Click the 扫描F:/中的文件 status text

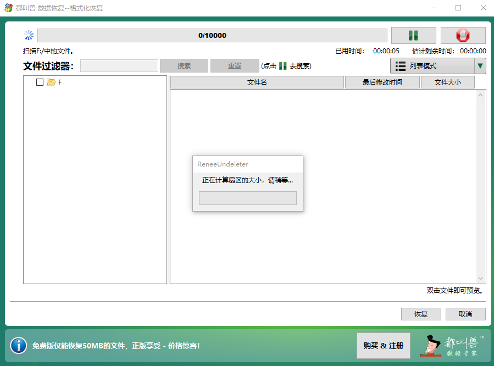coord(48,51)
